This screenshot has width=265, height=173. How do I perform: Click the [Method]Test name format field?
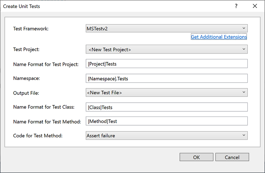[166, 121]
